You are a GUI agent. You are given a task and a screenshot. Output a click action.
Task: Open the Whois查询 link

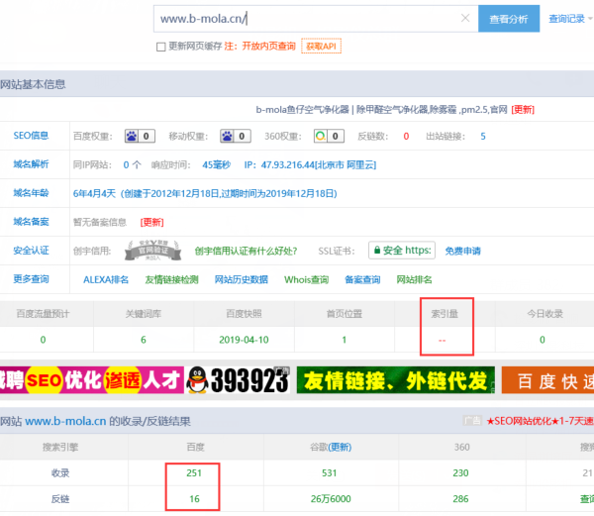(307, 279)
